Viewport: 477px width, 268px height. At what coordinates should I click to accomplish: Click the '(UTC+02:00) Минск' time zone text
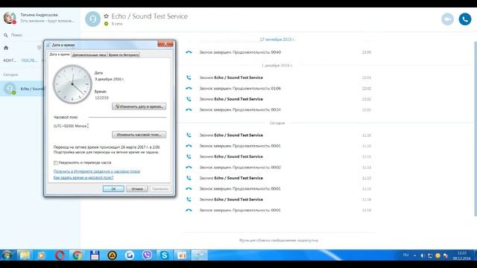pyautogui.click(x=70, y=126)
